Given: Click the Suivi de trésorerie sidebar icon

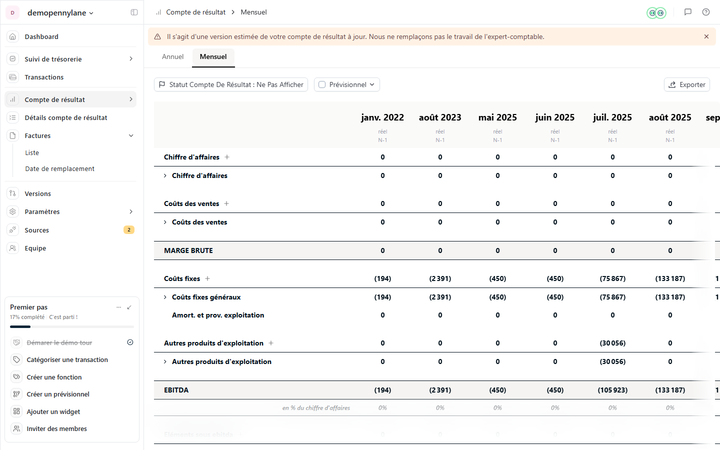Looking at the screenshot, I should (x=13, y=59).
